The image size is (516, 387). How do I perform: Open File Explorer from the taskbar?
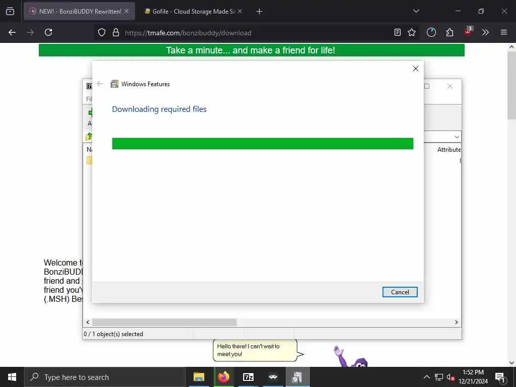[x=199, y=377]
